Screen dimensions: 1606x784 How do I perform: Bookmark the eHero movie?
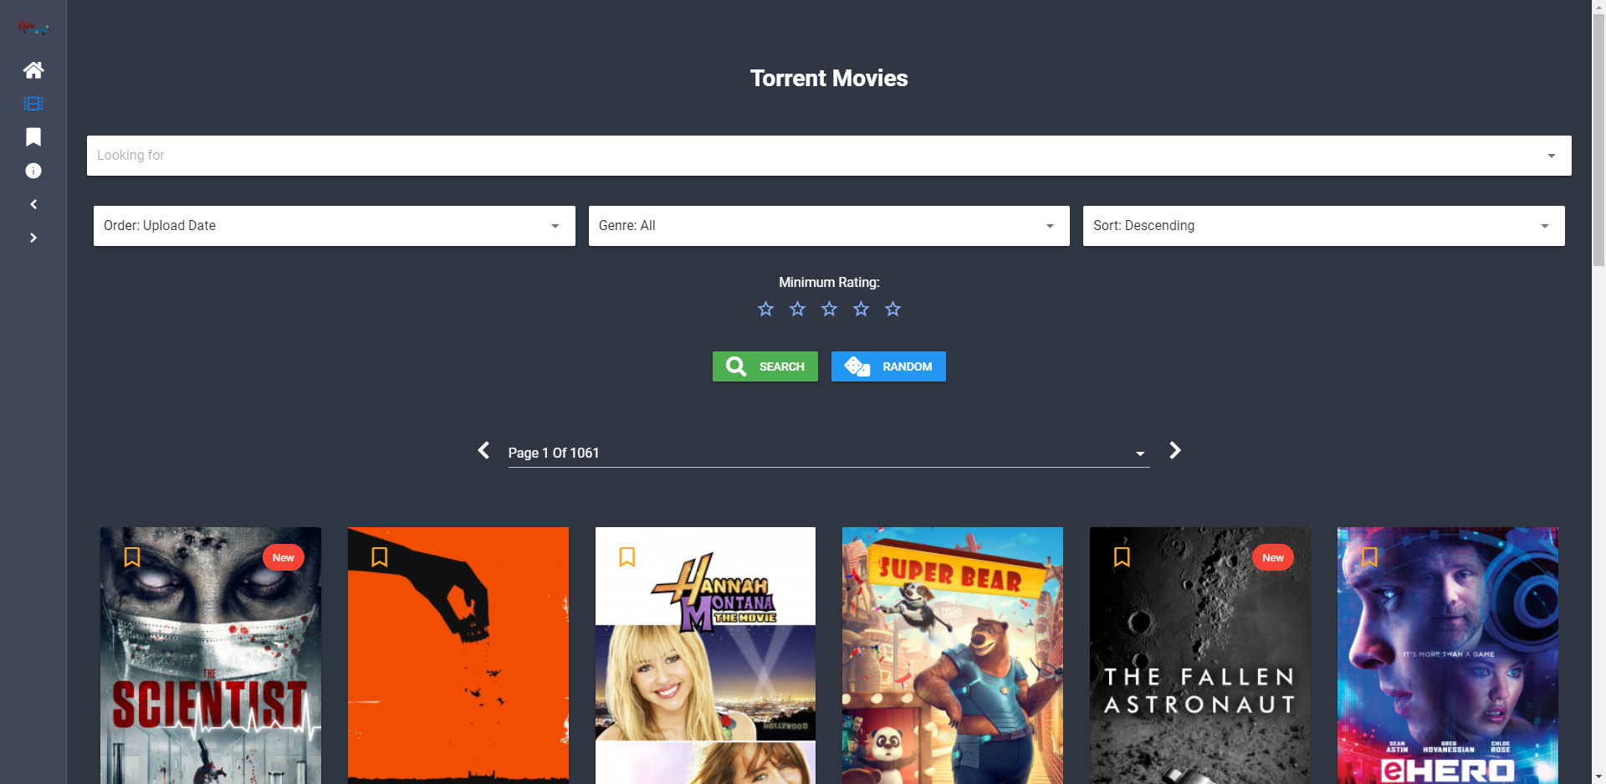[x=1369, y=557]
